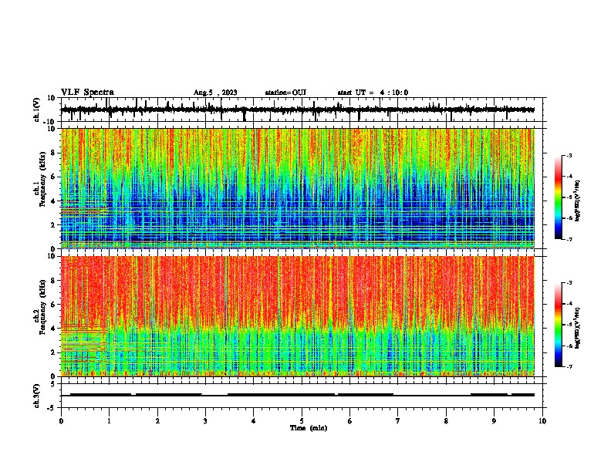Click the ch.1 spectrogram "8" kHz tick label
The height and width of the screenshot is (472, 611).
pos(53,153)
